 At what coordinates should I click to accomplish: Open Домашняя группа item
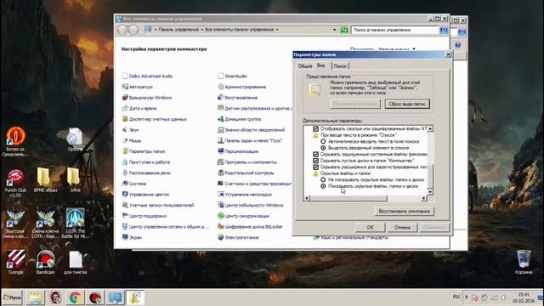coord(240,119)
